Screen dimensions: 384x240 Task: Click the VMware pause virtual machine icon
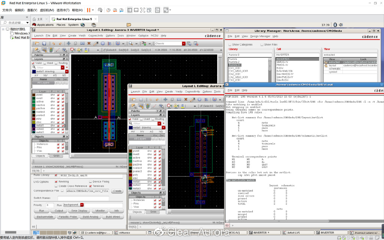(89, 10)
